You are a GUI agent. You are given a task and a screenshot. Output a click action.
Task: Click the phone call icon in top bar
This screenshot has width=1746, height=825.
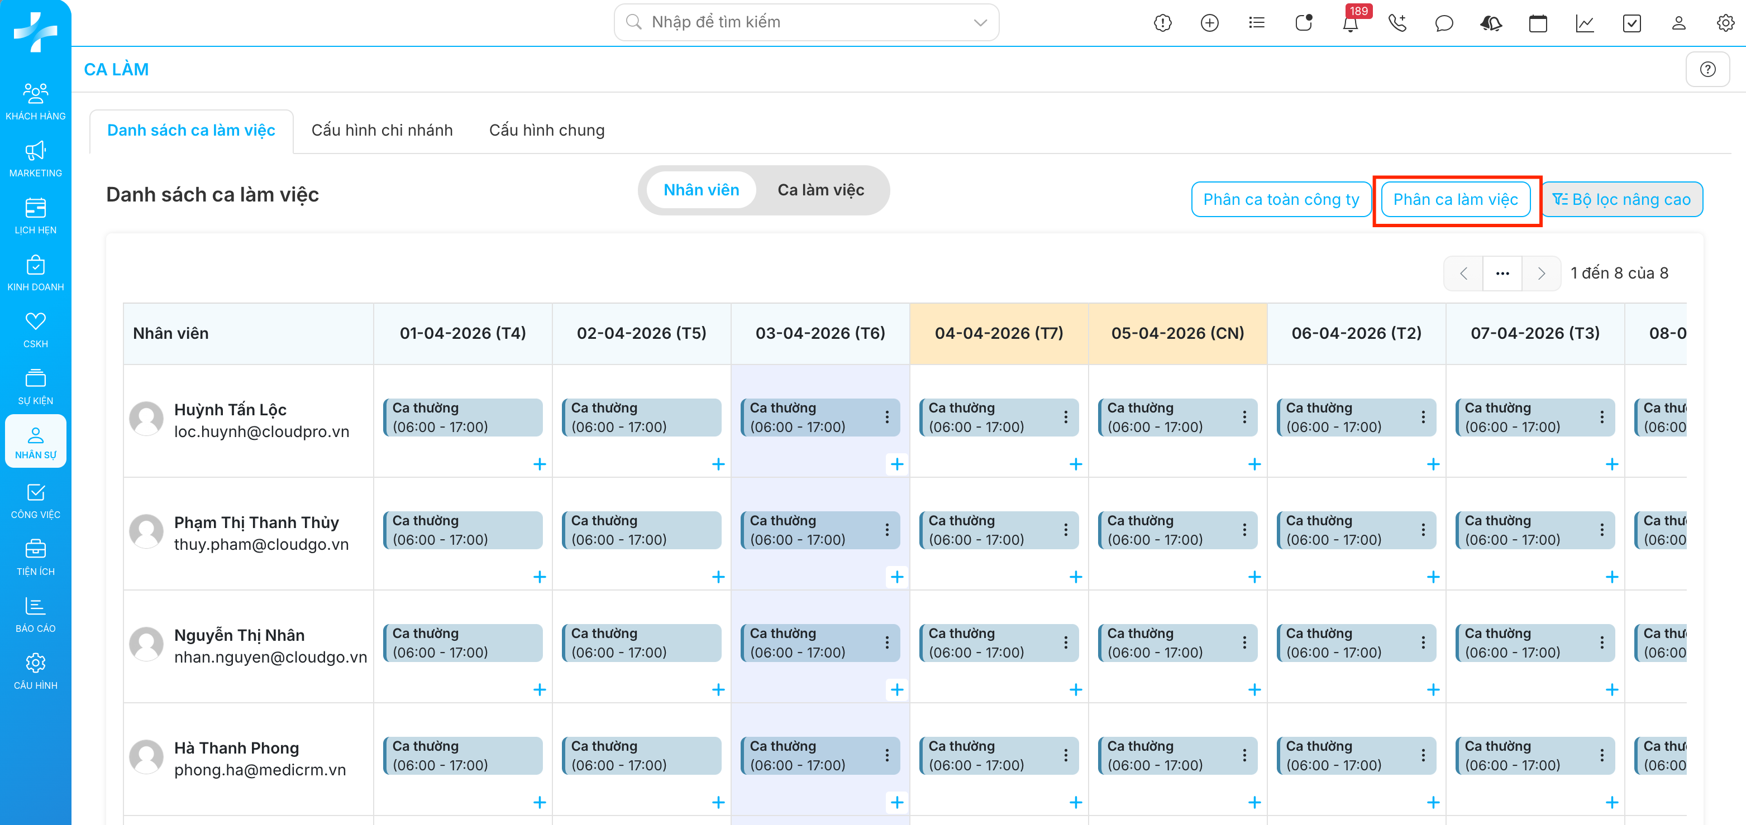tap(1397, 23)
